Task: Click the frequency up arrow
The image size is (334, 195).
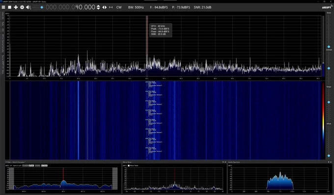Action: [x=98, y=6]
